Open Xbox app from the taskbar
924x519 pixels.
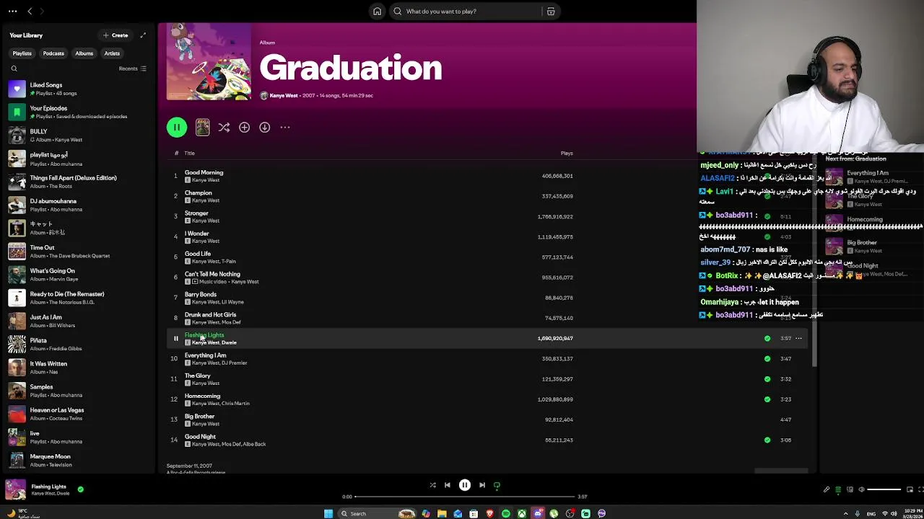522,514
